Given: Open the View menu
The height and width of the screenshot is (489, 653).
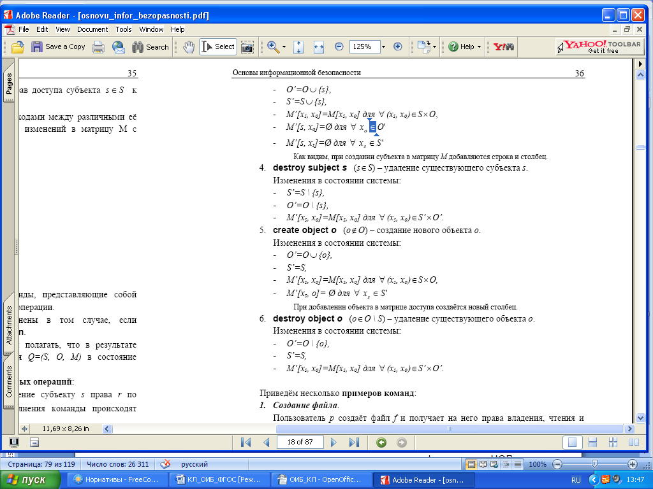Looking at the screenshot, I should (x=62, y=29).
